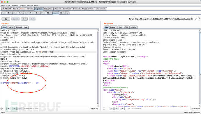
Task: Show response HTML view
Action: pos(126,27)
